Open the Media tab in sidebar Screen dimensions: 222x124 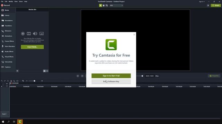tap(8, 10)
